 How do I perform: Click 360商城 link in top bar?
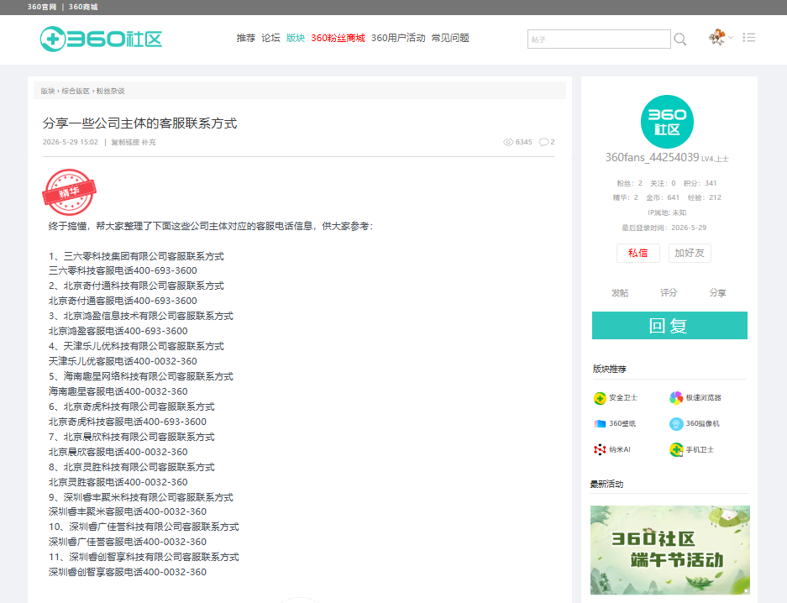click(x=83, y=7)
